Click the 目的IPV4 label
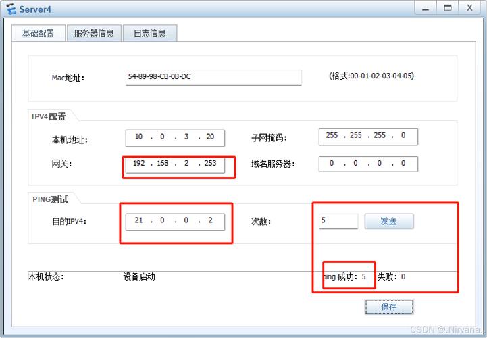Image resolution: width=487 pixels, height=338 pixels. tap(69, 222)
